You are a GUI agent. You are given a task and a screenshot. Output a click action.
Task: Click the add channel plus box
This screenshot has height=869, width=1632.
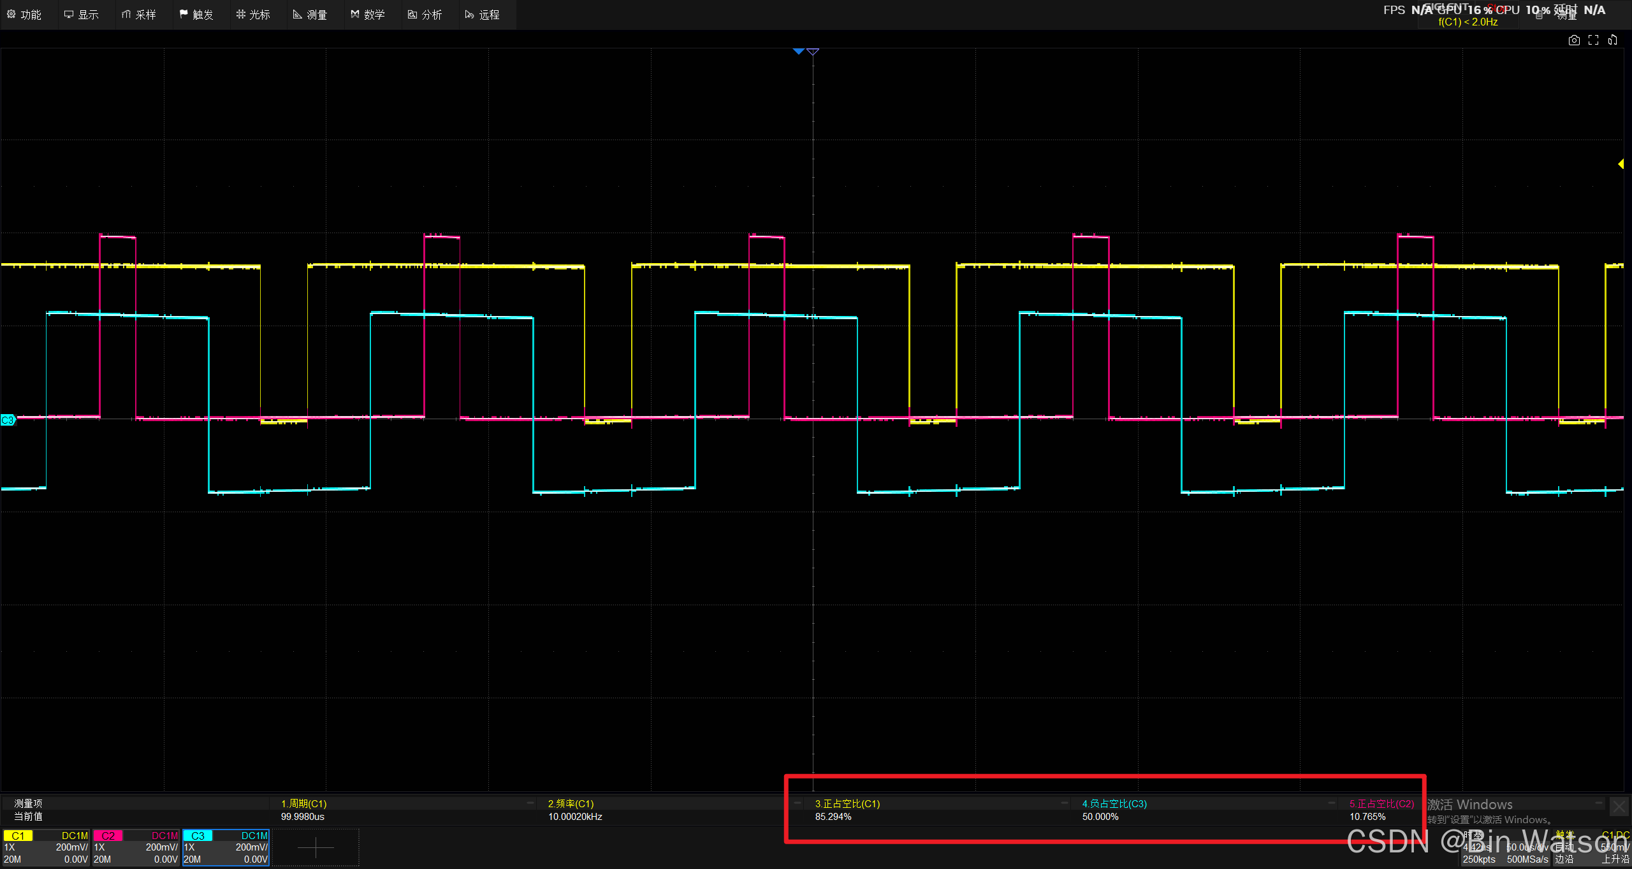(x=316, y=847)
